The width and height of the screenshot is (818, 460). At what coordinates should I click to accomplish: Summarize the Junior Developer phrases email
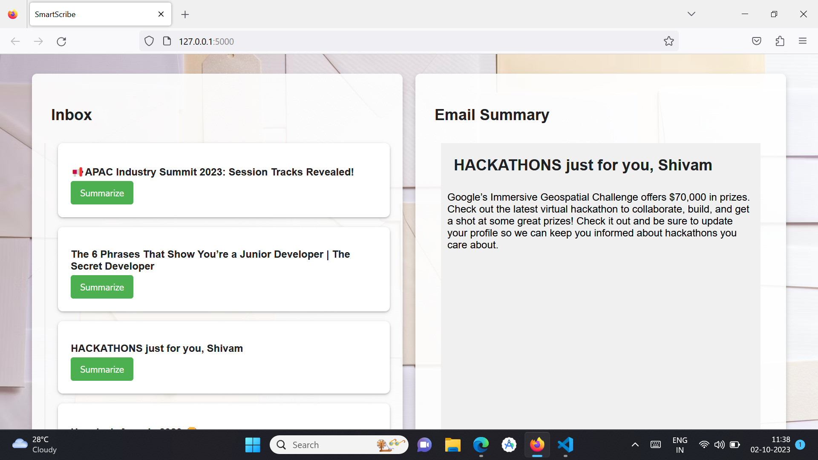[x=102, y=287]
